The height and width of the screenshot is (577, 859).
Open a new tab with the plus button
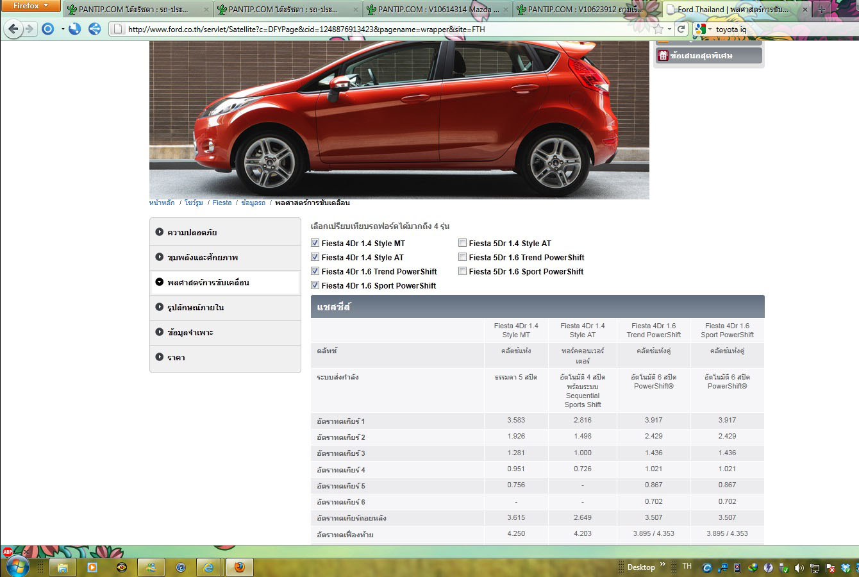(x=821, y=10)
